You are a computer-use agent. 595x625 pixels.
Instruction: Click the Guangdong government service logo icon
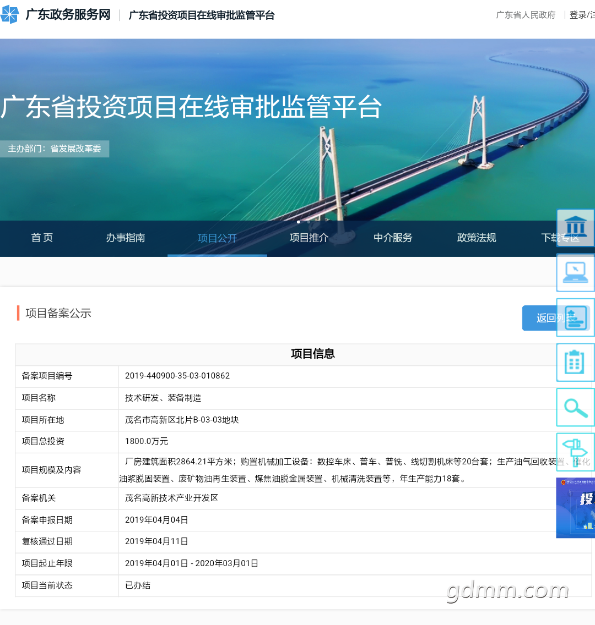coord(9,14)
